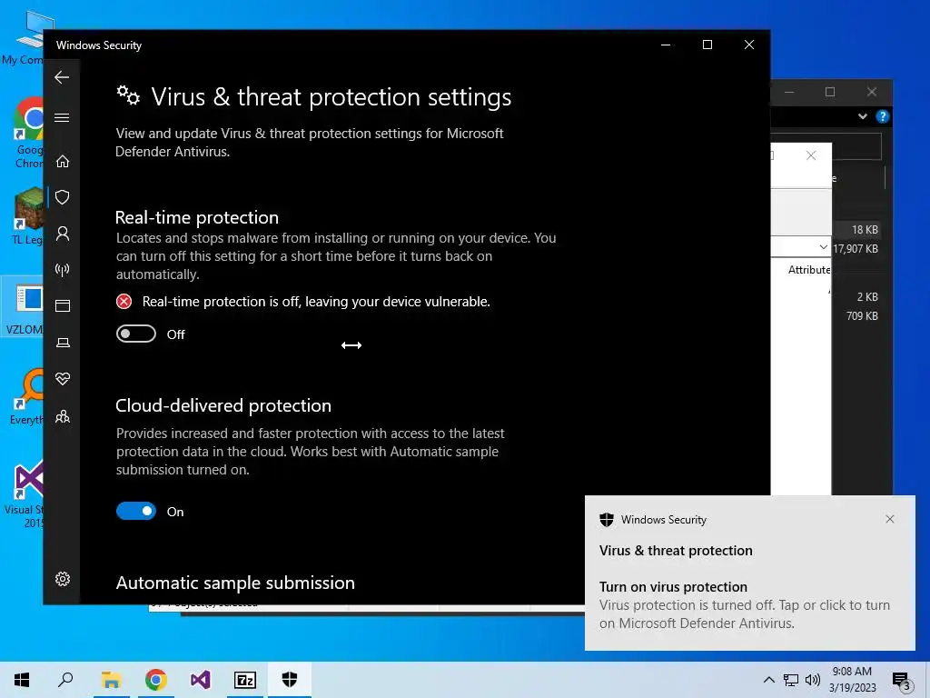Open Device performance & health heart icon
The image size is (930, 698).
pos(63,379)
